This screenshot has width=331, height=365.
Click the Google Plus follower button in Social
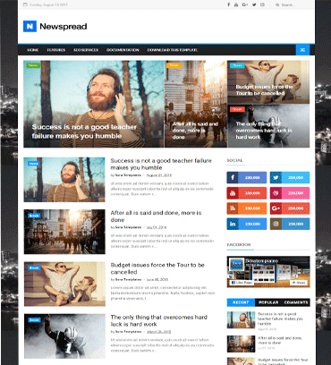290,208
